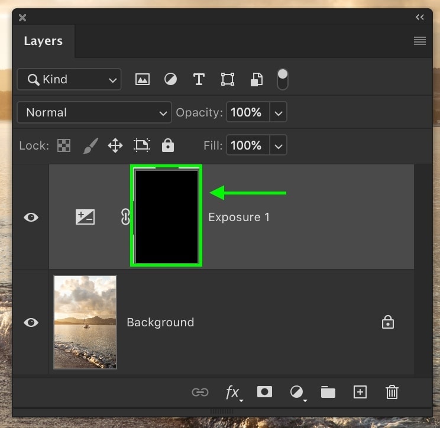Unlink mask from Exposure 1 layer
The height and width of the screenshot is (428, 440).
[125, 217]
